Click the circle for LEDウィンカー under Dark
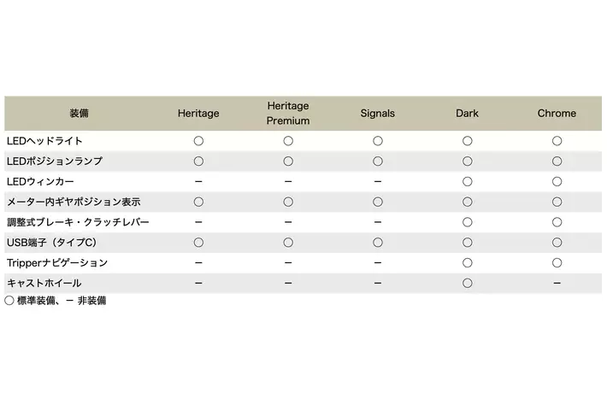Screen dimensions: 607x405 pyautogui.click(x=468, y=181)
